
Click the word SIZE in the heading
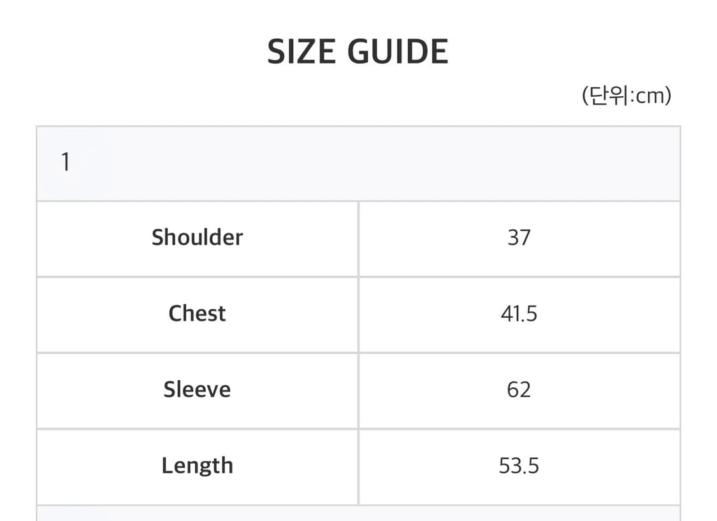pos(301,52)
